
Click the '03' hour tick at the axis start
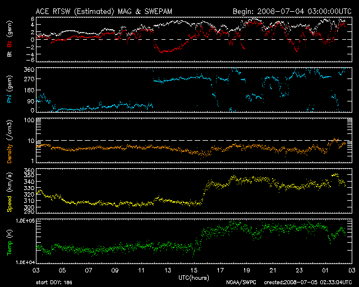36,271
